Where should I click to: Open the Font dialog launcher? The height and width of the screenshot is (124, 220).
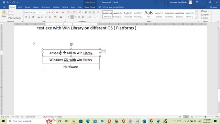65,21
